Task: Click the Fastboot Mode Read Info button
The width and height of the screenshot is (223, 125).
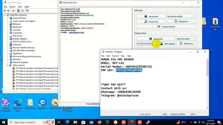Action: [x=156, y=39]
